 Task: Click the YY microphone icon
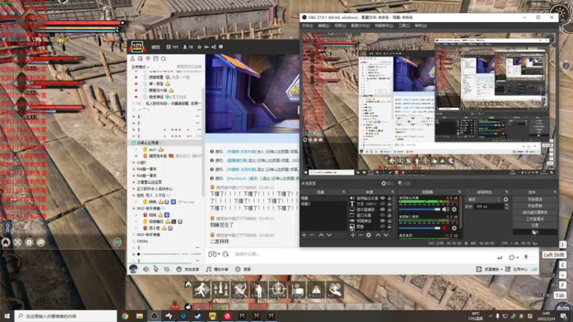coord(156,269)
